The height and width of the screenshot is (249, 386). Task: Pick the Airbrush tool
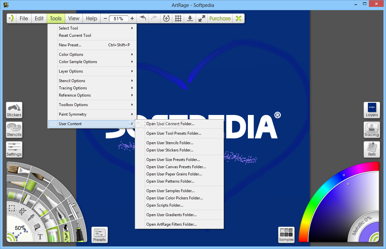tap(72, 209)
